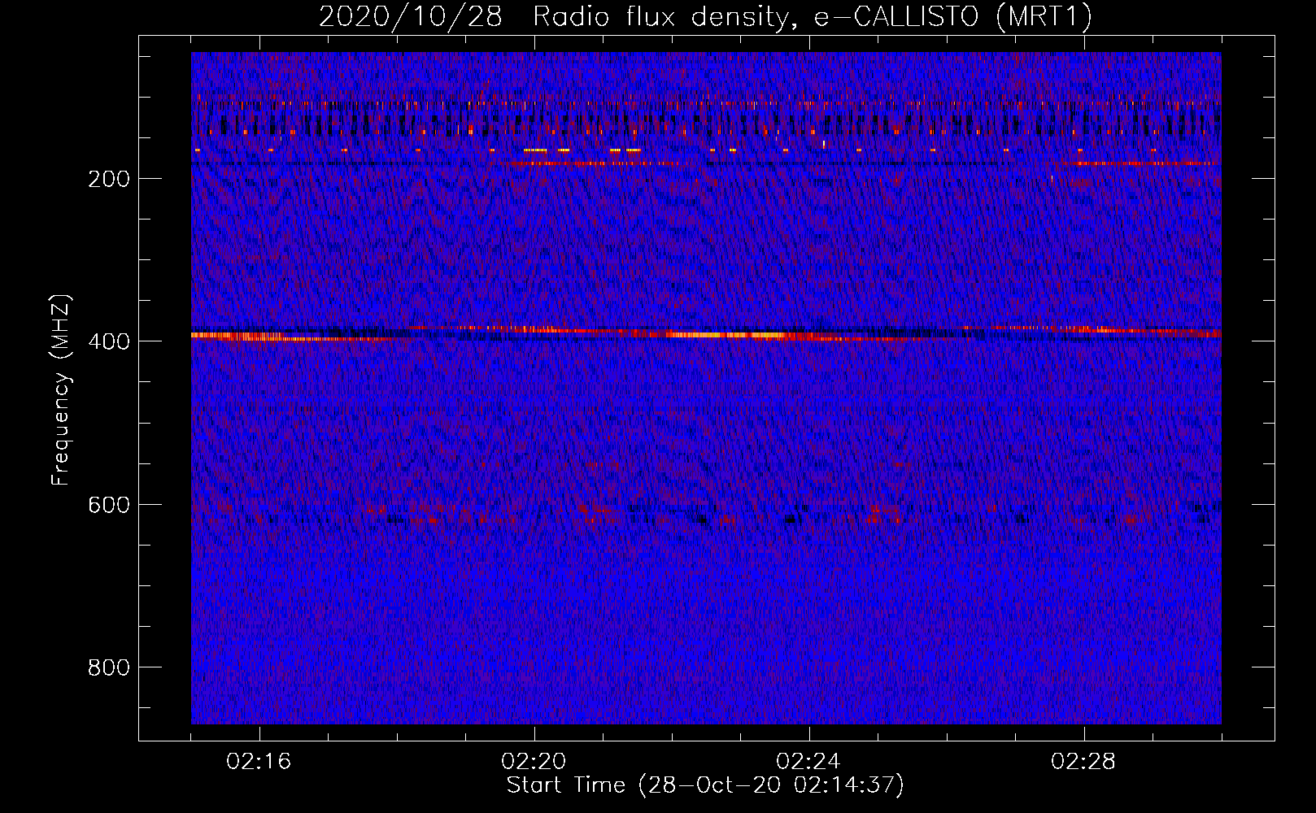Image resolution: width=1316 pixels, height=813 pixels.
Task: Click the '200' frequency tick label
Action: (x=109, y=179)
